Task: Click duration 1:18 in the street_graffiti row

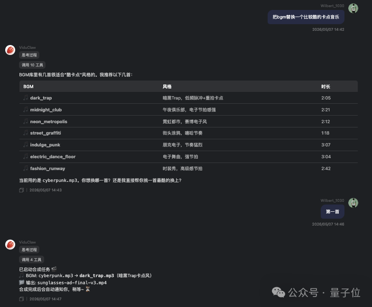Action: pos(325,133)
